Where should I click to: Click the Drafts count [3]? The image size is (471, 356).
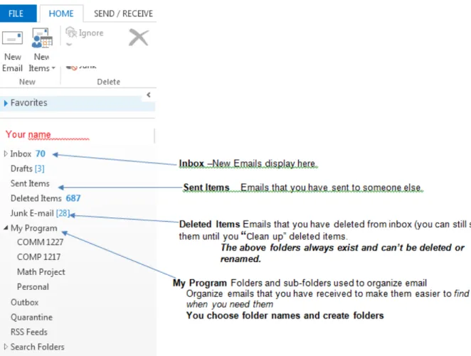39,168
